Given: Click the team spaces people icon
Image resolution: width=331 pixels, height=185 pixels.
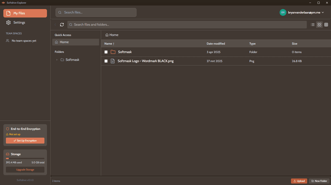Looking at the screenshot, I should [8, 41].
